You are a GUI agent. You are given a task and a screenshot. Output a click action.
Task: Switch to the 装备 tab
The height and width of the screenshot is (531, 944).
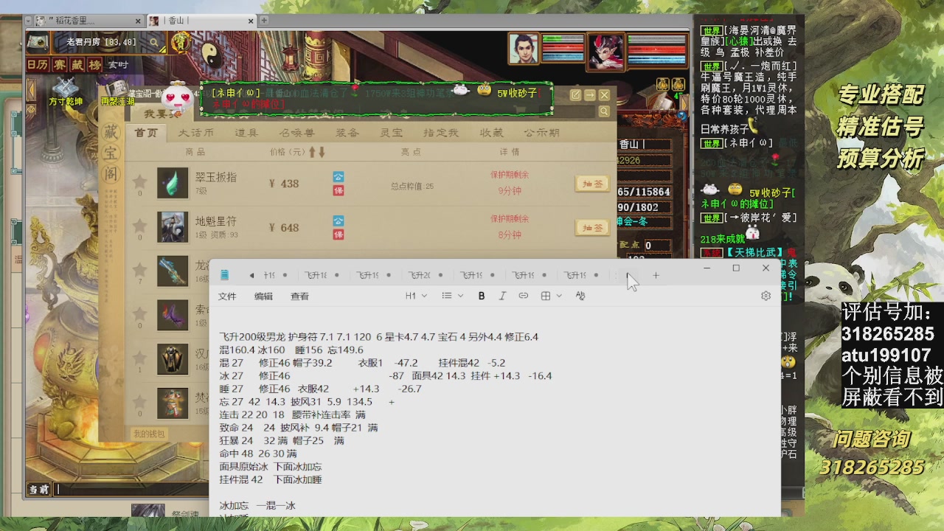(x=347, y=133)
